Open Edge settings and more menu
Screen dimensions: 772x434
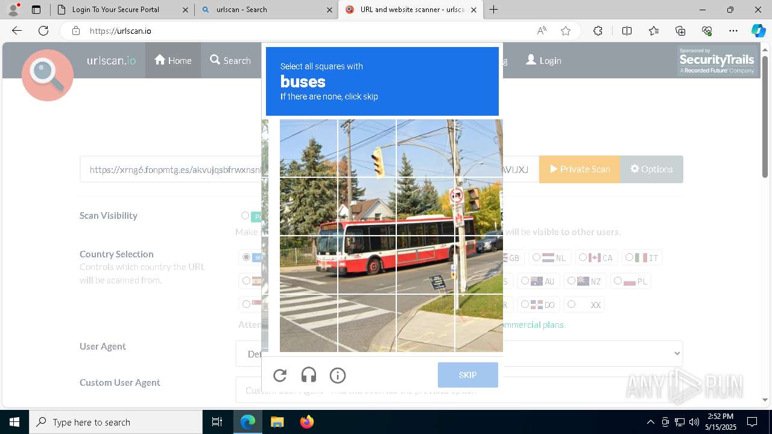point(733,31)
